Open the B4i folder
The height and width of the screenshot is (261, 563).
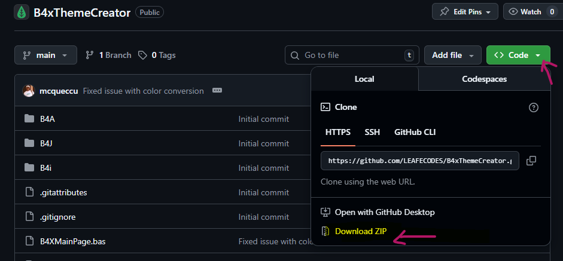click(45, 168)
